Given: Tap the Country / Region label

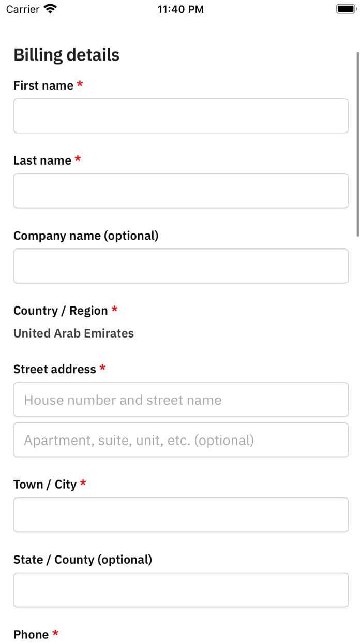Looking at the screenshot, I should click(61, 311).
